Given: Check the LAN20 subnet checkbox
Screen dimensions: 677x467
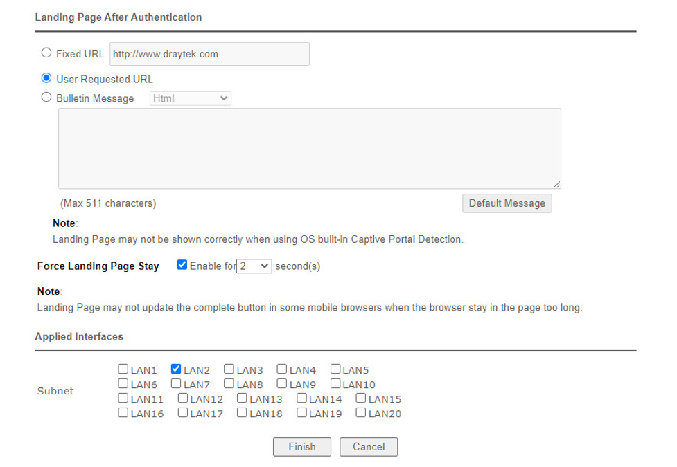Looking at the screenshot, I should pyautogui.click(x=360, y=412).
